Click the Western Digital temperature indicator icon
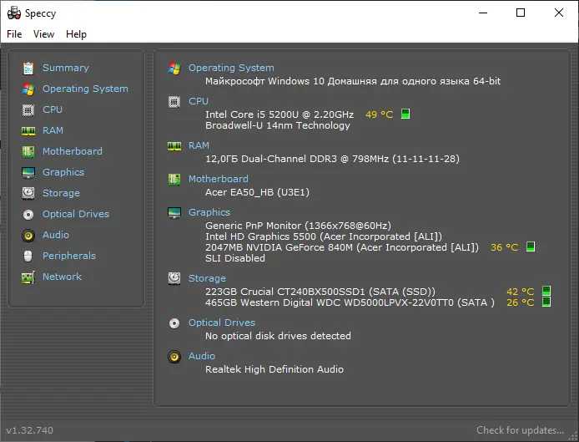The height and width of the screenshot is (442, 579). pyautogui.click(x=546, y=302)
